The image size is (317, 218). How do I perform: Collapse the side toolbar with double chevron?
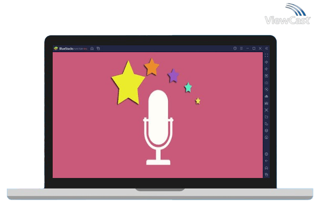[x=266, y=48]
